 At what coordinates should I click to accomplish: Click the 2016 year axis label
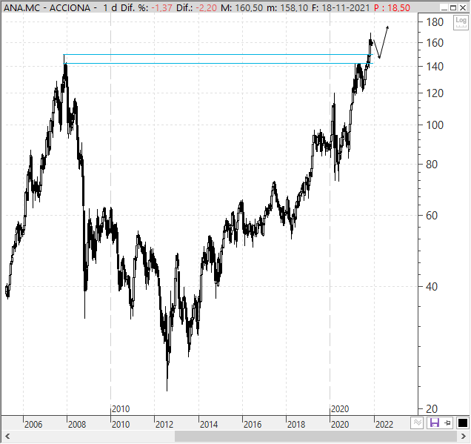coord(253,425)
